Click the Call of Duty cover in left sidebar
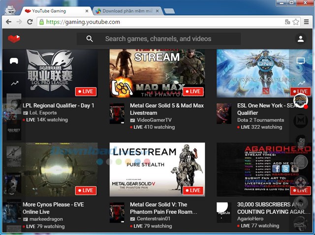 click(x=14, y=130)
